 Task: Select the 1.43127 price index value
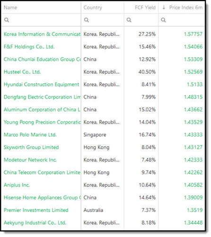[x=193, y=147]
